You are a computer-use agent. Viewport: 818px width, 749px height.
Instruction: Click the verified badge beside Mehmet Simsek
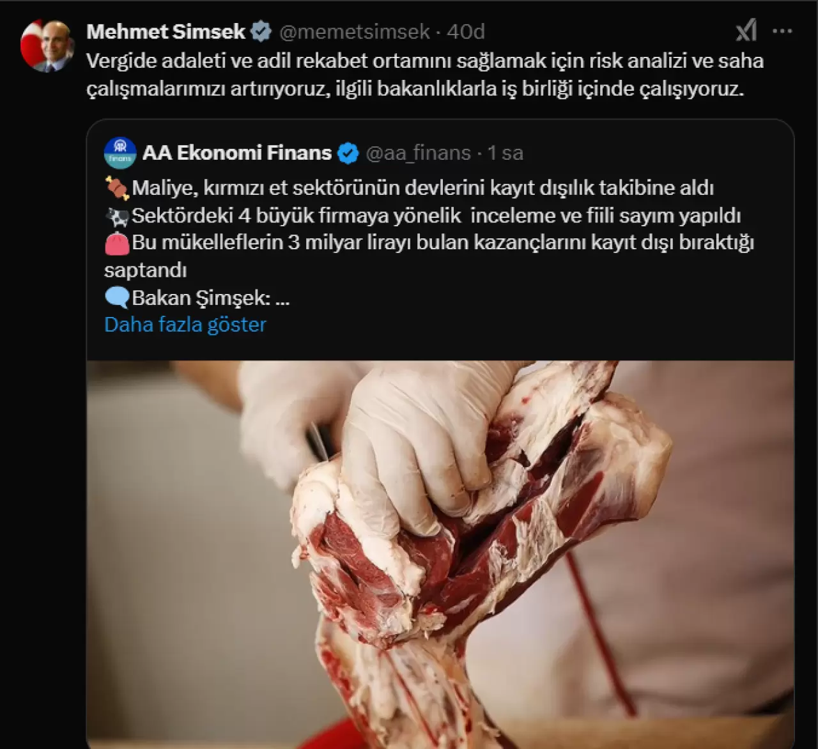[x=261, y=31]
